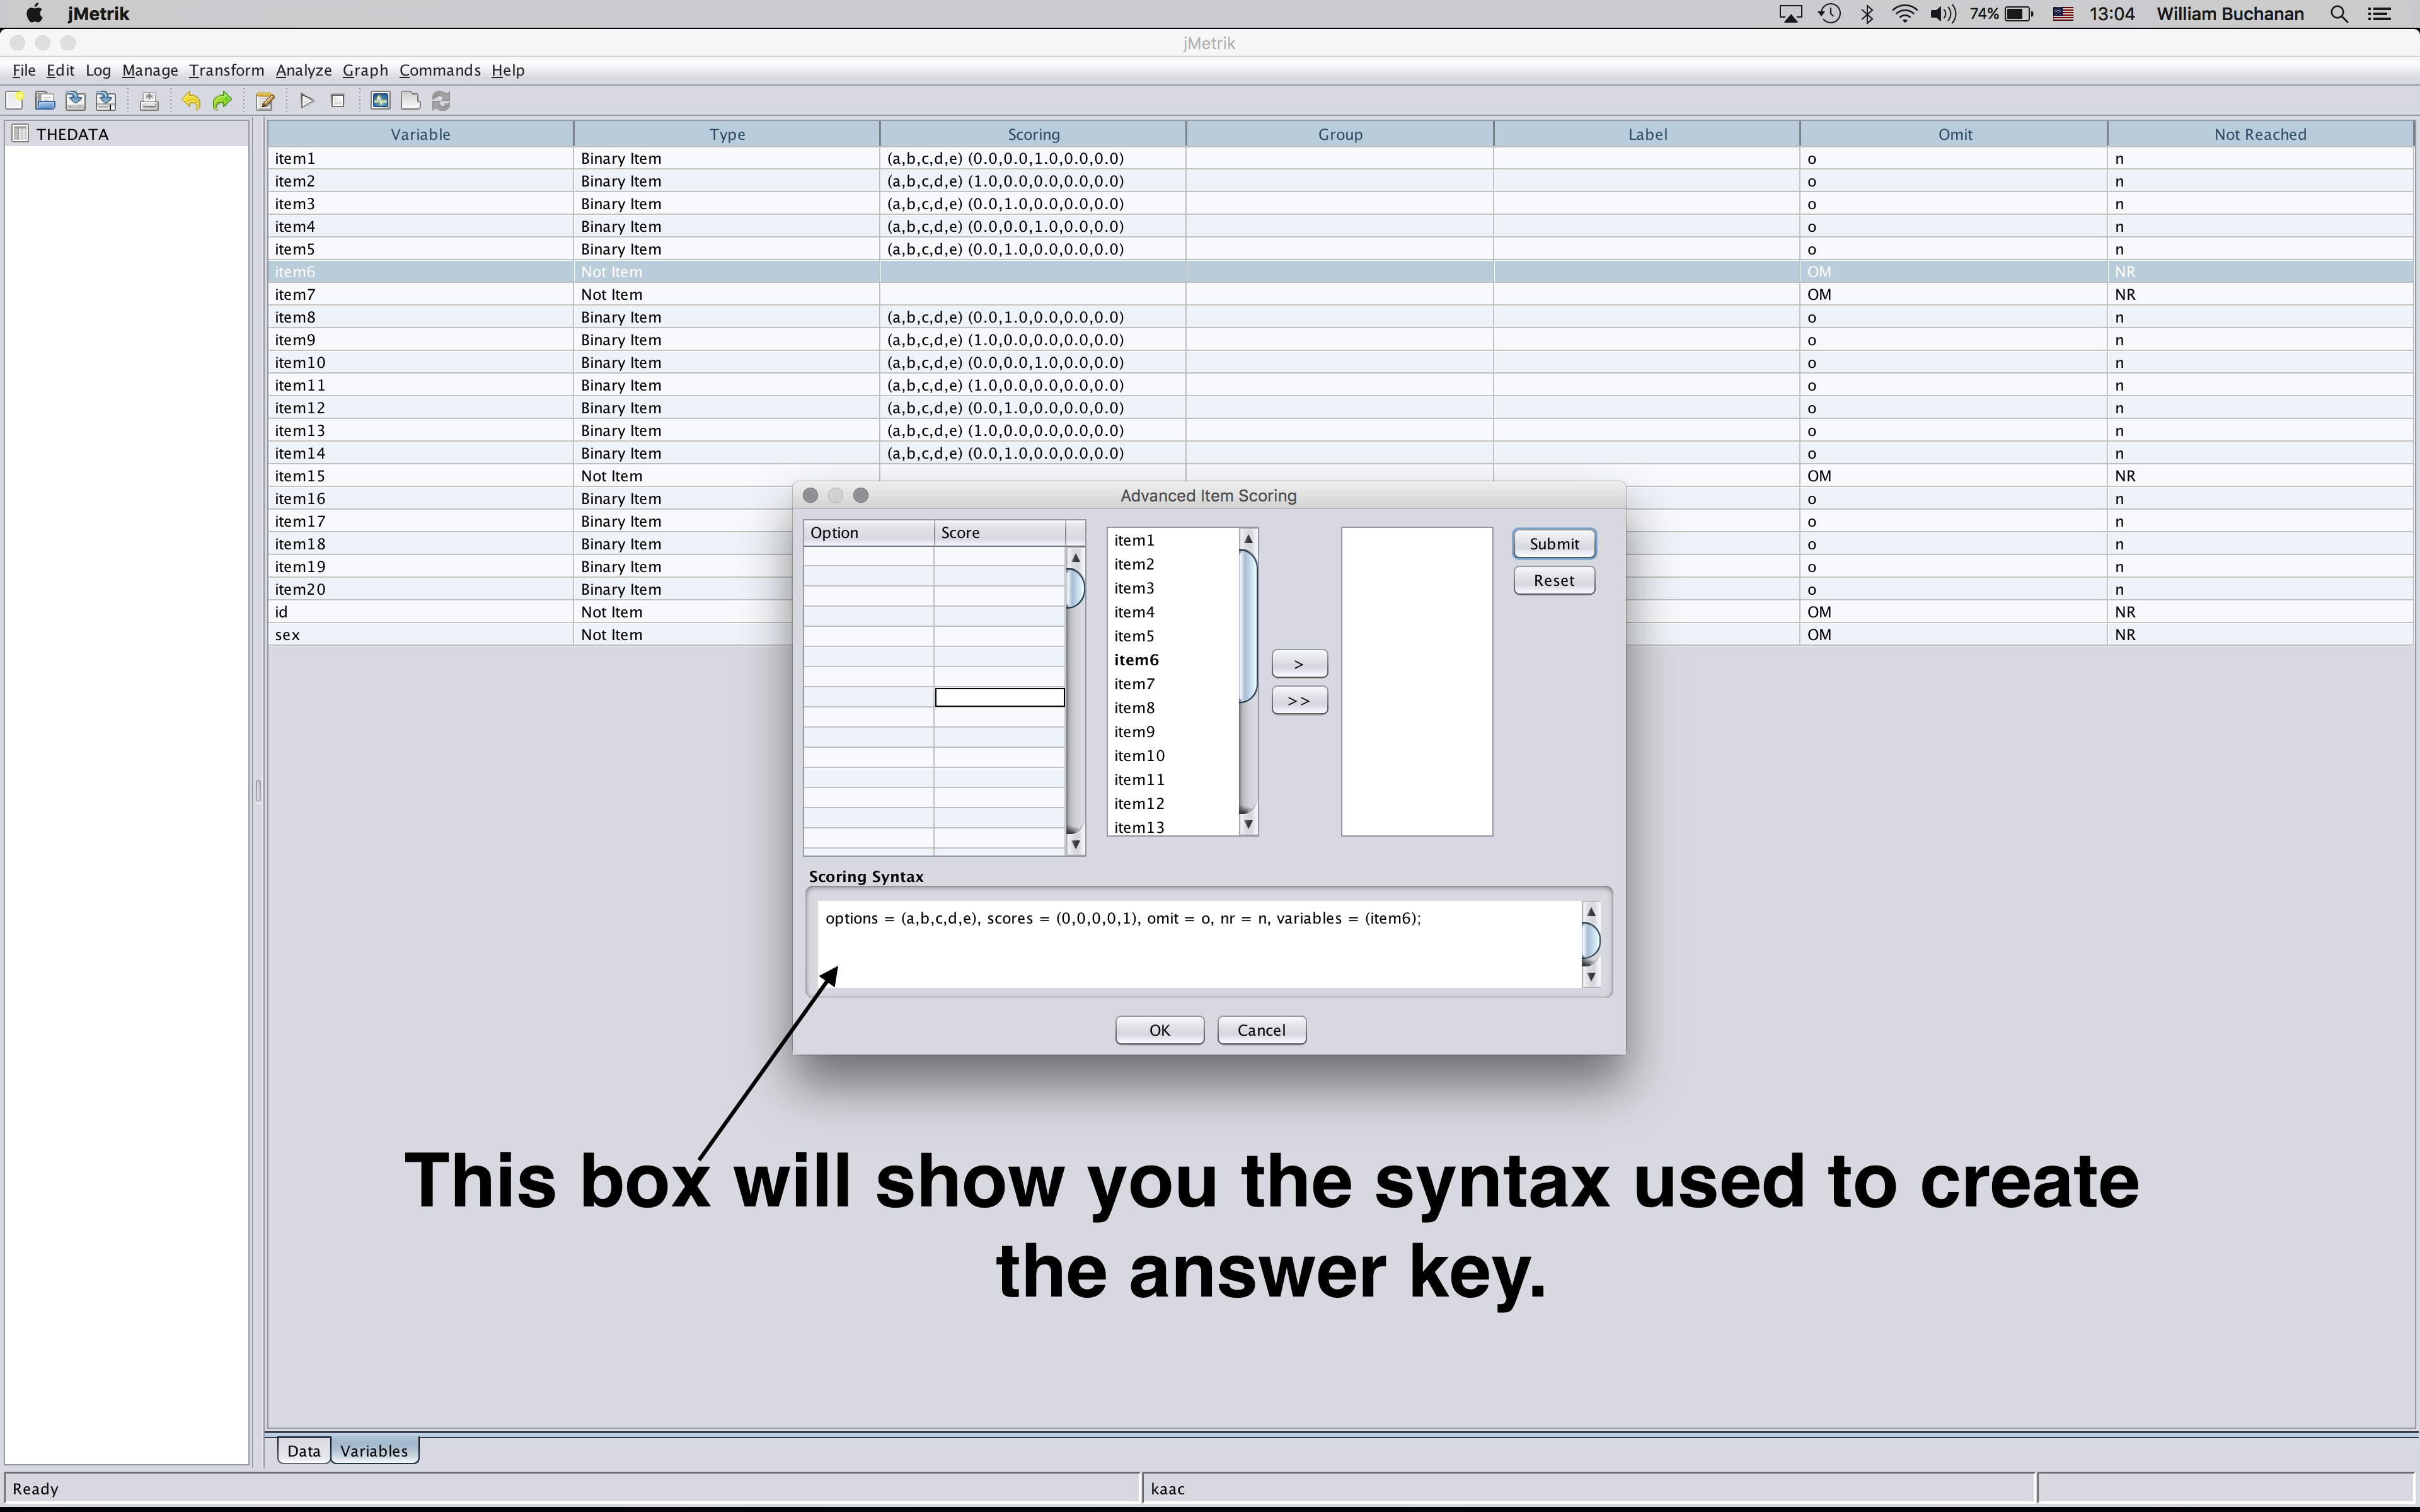
Task: Click the battery status icon
Action: (x=2019, y=14)
